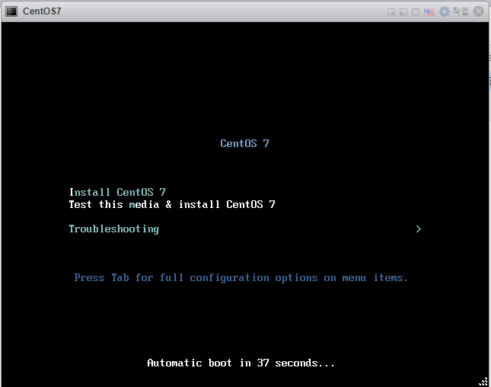491x387 pixels.
Task: Close the CentOS7 console window
Action: [x=479, y=11]
